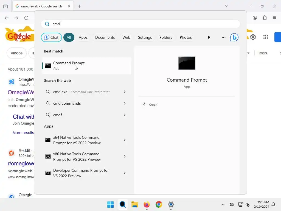This screenshot has height=211, width=281.
Task: Switch to the Documents filter
Action: [x=105, y=37]
